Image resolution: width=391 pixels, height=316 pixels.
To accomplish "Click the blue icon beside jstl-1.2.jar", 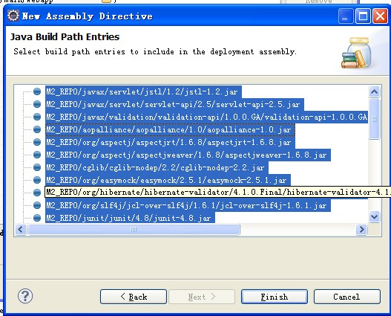I will pyautogui.click(x=37, y=91).
